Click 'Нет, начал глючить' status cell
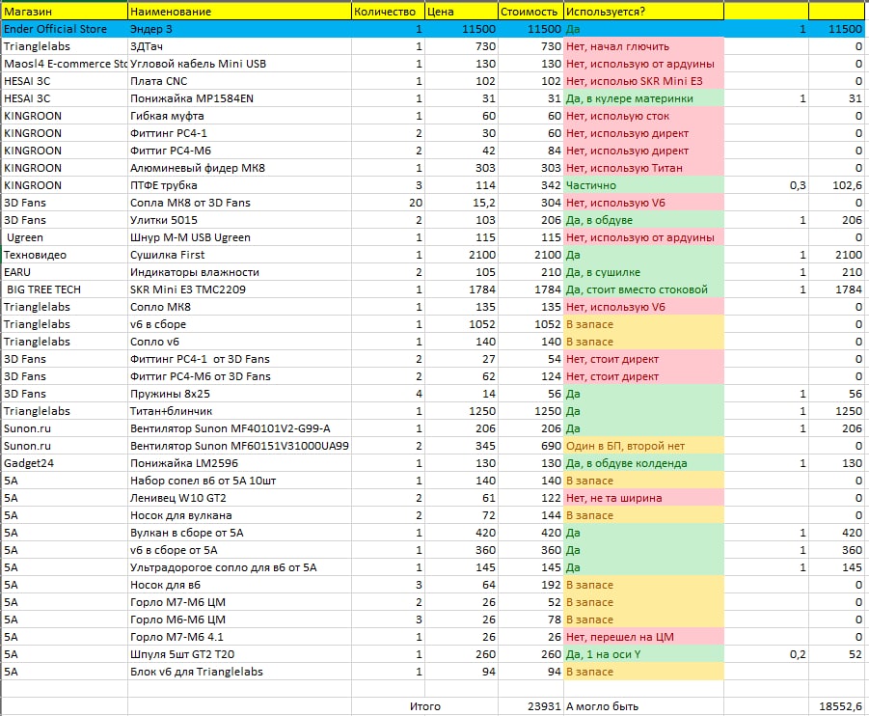This screenshot has width=869, height=716. pyautogui.click(x=643, y=46)
